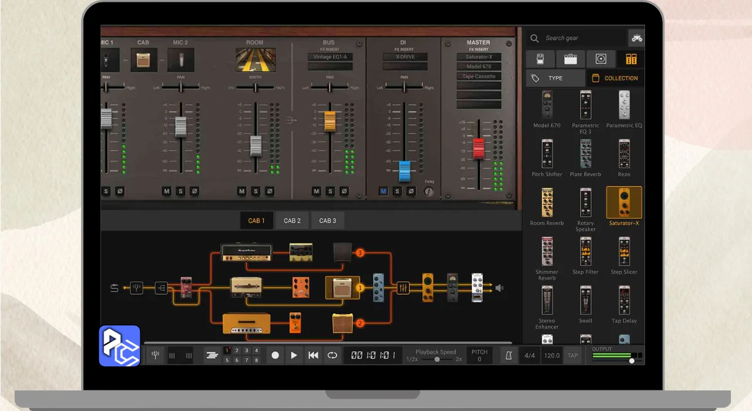Viewport: 752px width, 411px height.
Task: Toggle loop playback
Action: pos(332,355)
